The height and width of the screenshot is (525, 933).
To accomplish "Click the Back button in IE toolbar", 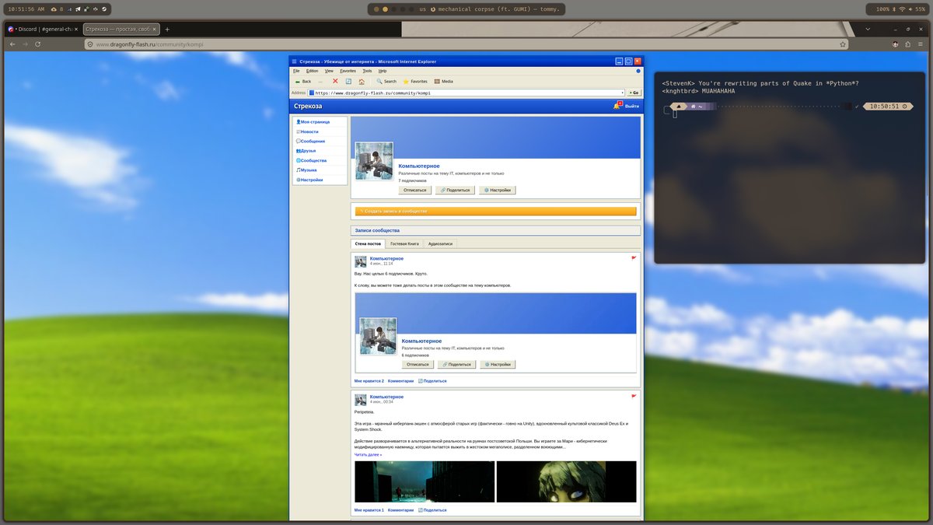I will click(x=303, y=81).
